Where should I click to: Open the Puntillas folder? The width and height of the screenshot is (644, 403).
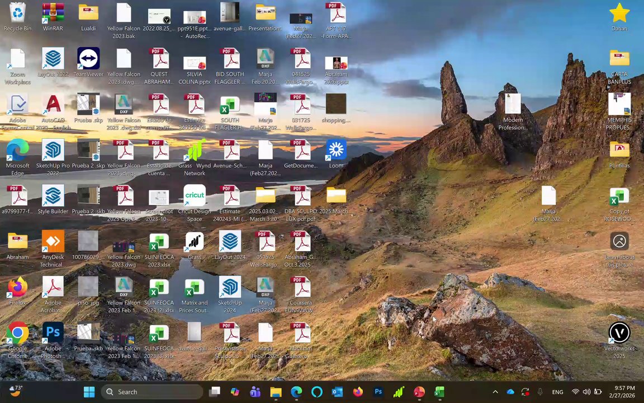point(619,154)
